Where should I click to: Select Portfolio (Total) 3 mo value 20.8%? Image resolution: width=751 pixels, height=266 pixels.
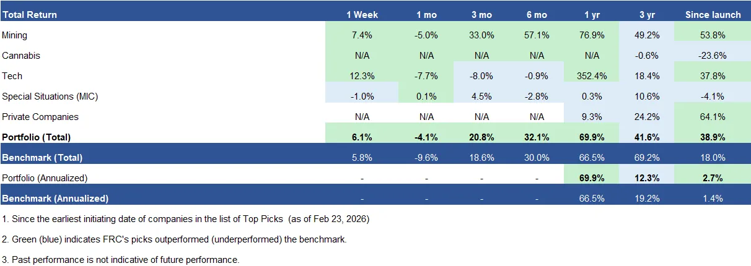pos(481,137)
